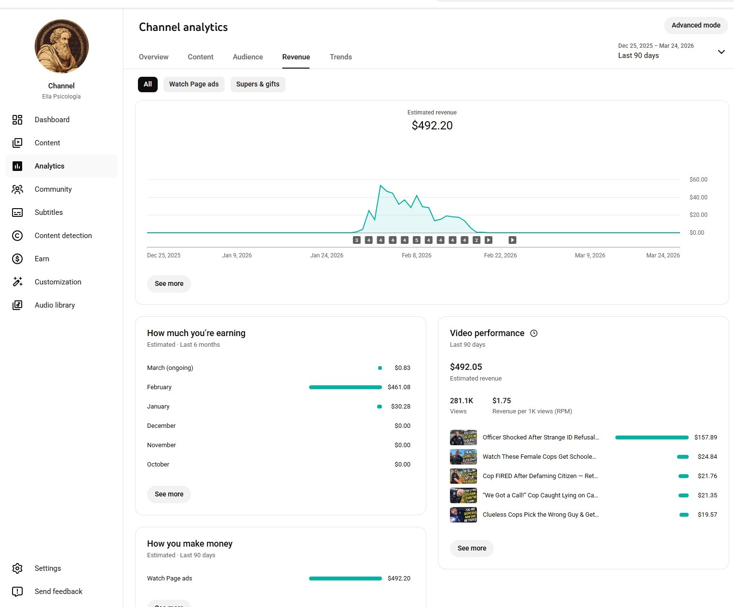Click the Send feedback icon

click(x=17, y=592)
